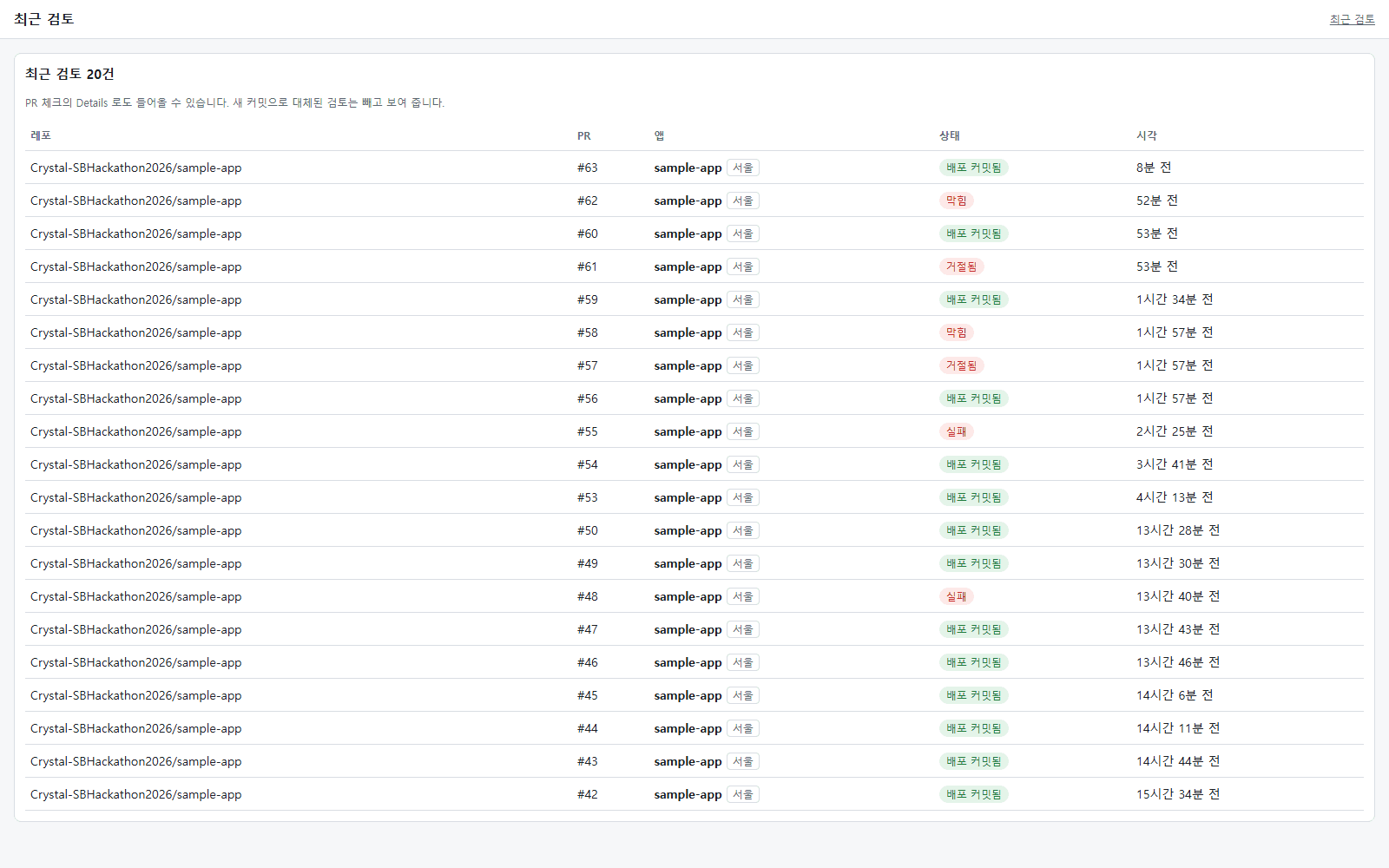Select the "시각" column header
This screenshot has width=1389, height=868.
(x=1147, y=135)
